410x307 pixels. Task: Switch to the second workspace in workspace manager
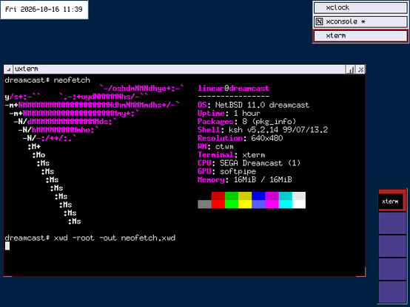(392, 223)
